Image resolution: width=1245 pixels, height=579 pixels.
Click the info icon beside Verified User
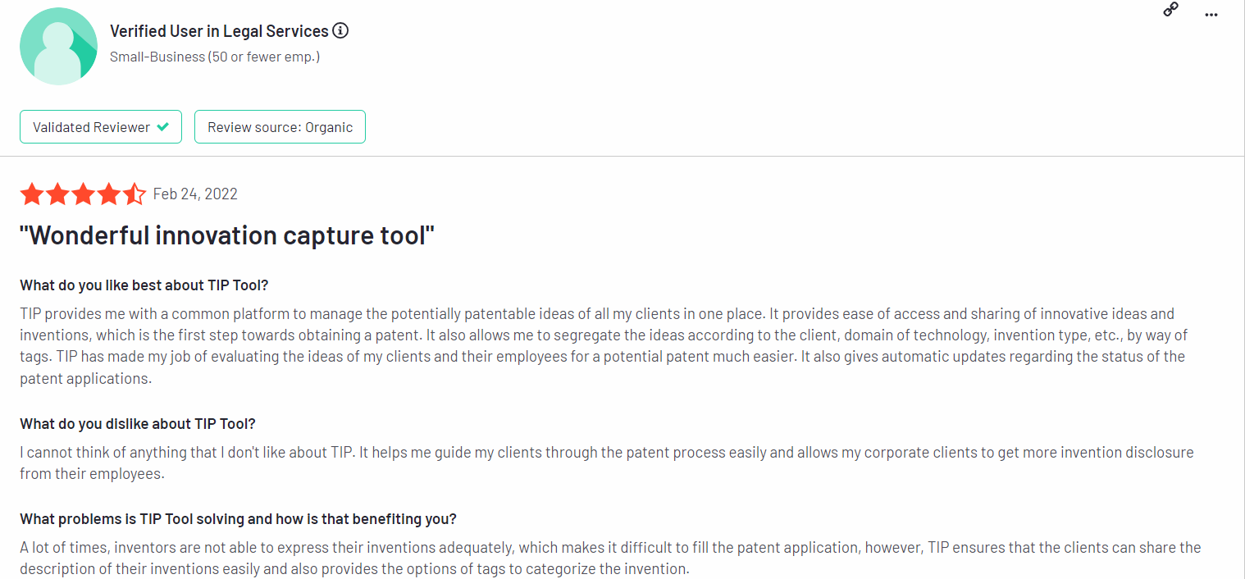[x=340, y=31]
